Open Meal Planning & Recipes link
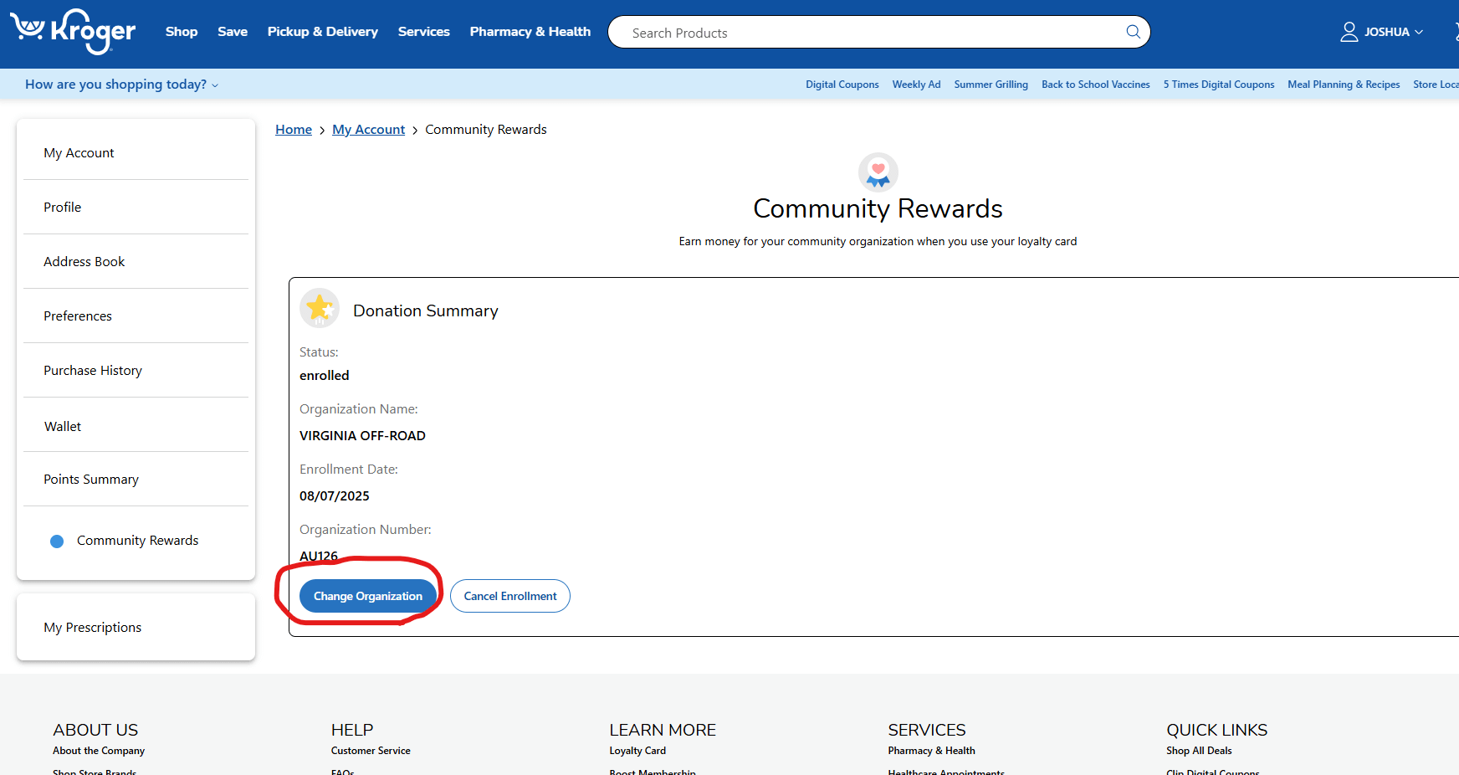 pos(1344,85)
